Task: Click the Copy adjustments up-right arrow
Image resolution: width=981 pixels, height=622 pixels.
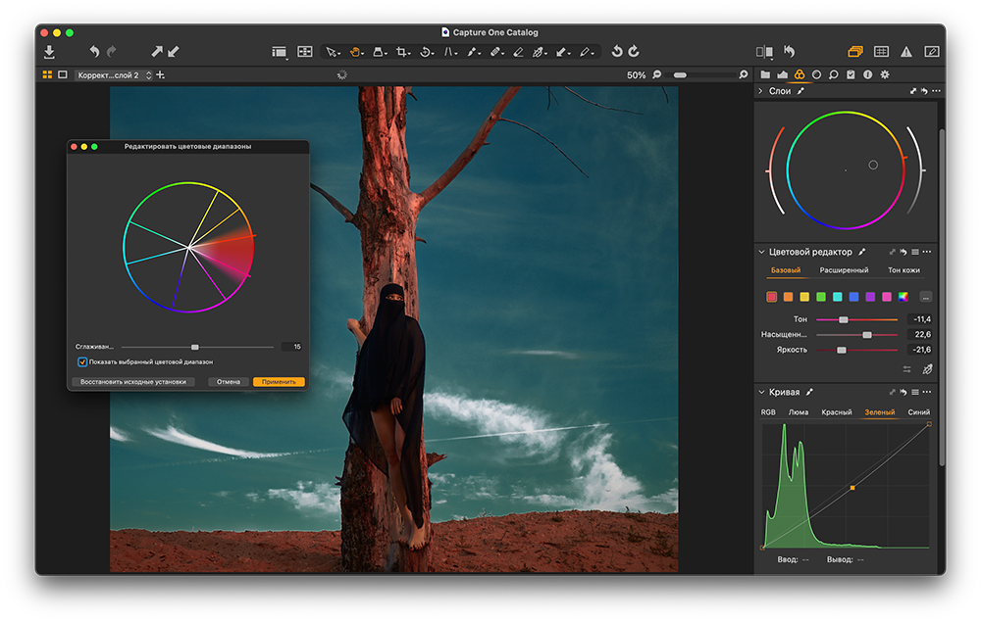Action: pyautogui.click(x=156, y=52)
